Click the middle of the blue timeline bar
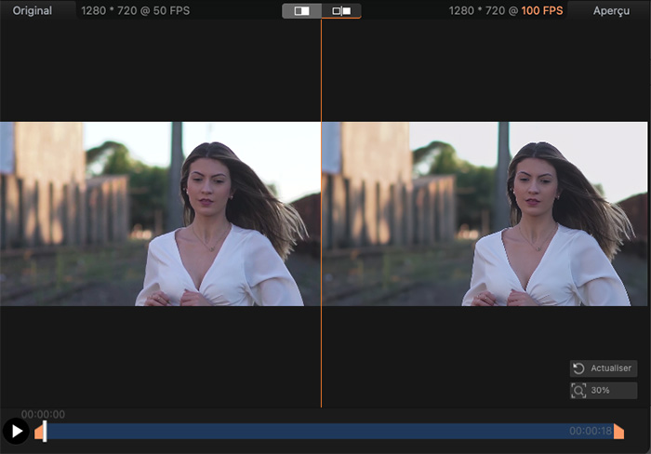 pos(325,432)
